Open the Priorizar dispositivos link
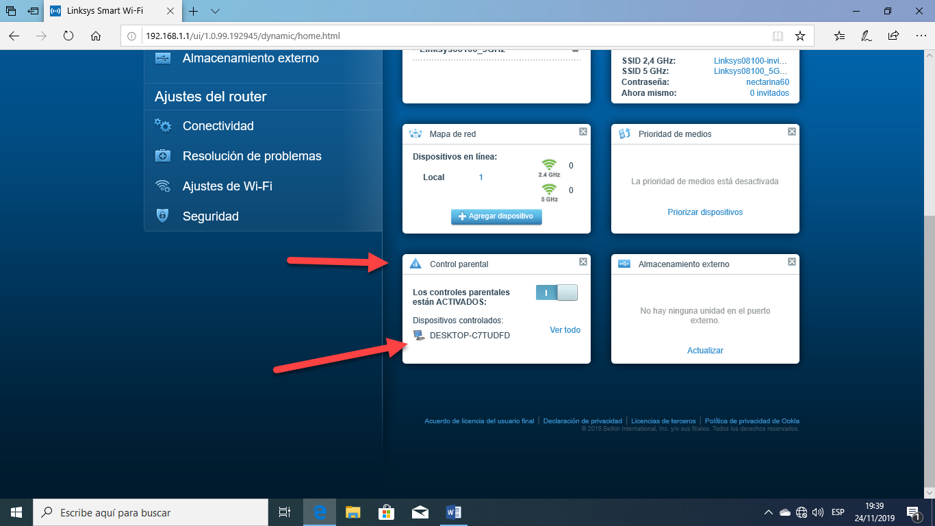Viewport: 935px width, 526px height. pos(705,212)
